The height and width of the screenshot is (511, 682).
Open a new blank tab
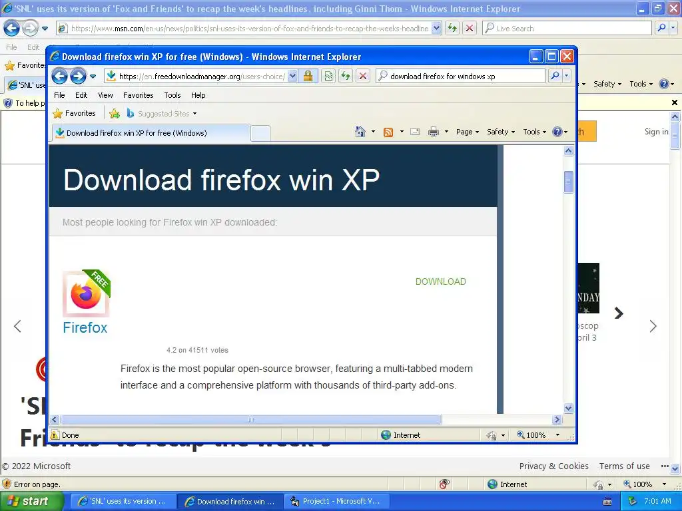260,133
